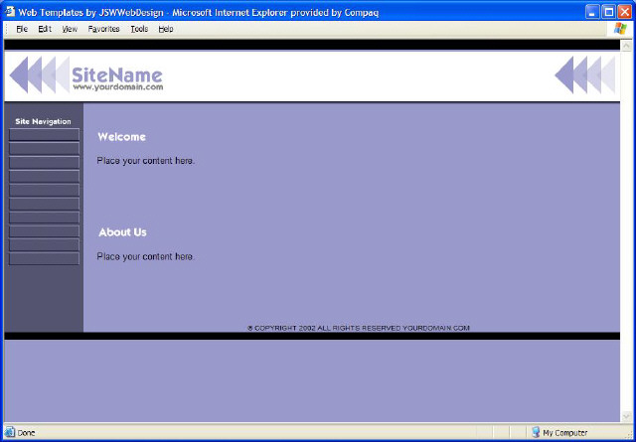Open the Favorites menu
636x442 pixels.
click(x=103, y=29)
